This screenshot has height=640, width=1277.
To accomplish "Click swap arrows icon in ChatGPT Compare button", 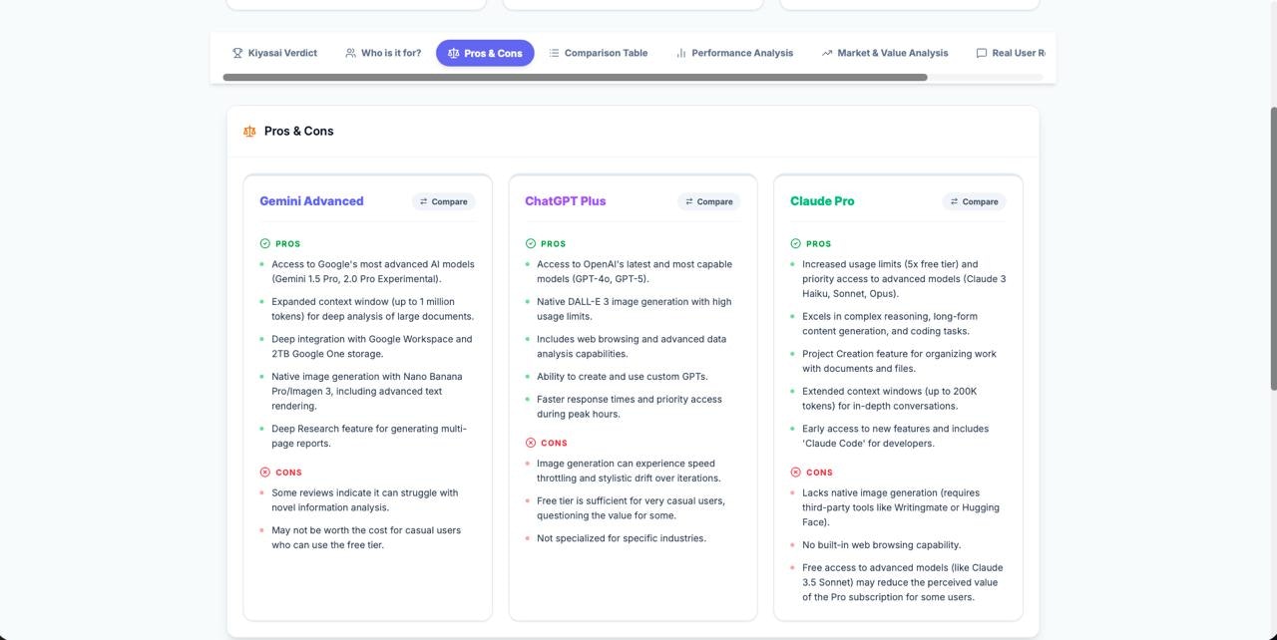I will pos(688,201).
